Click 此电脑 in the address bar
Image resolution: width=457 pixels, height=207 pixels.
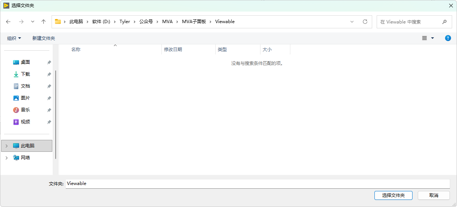pyautogui.click(x=76, y=22)
